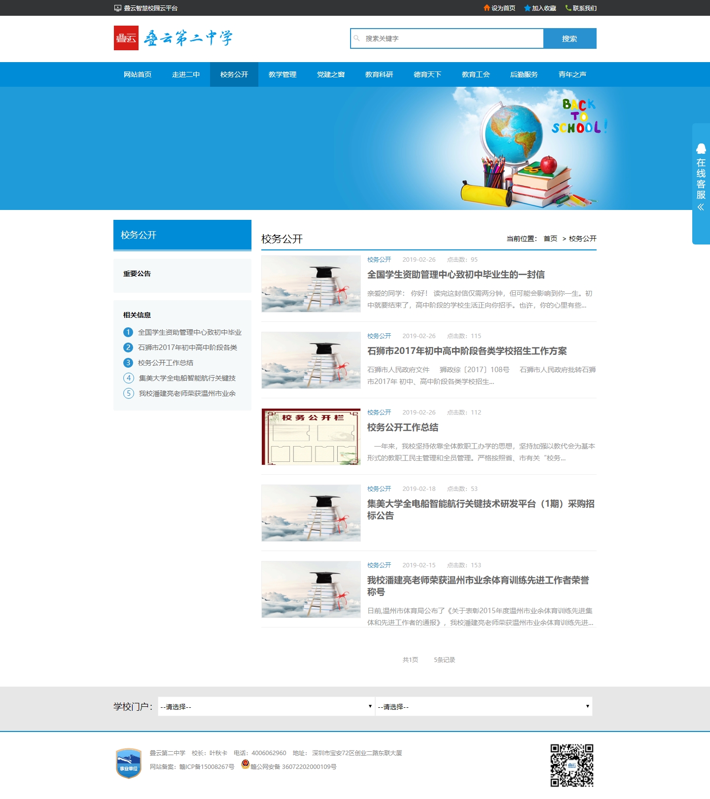
Task: Open the 在线客服 QQ penguin icon
Action: [701, 149]
